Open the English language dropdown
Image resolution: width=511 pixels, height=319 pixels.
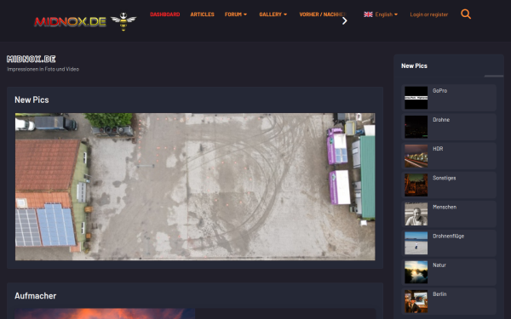(x=386, y=14)
